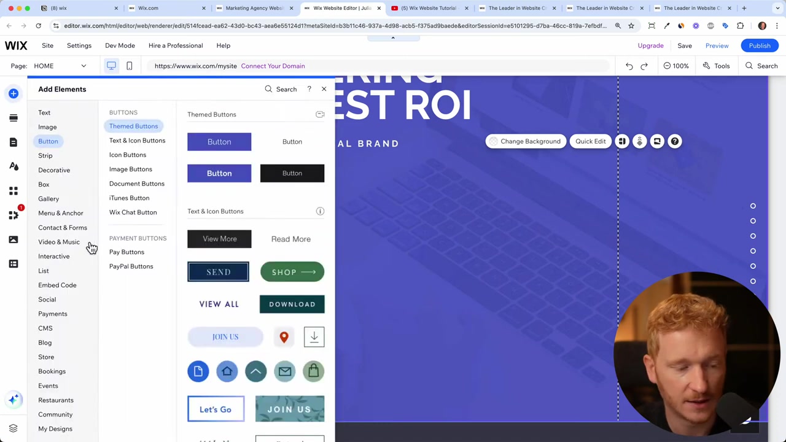This screenshot has height=442, width=786.
Task: Add the DOWNLOAD teal button preset
Action: tap(292, 304)
